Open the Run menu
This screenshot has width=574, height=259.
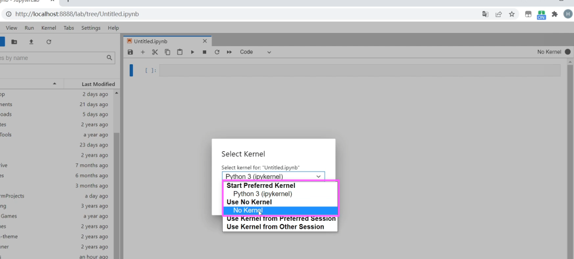(29, 28)
